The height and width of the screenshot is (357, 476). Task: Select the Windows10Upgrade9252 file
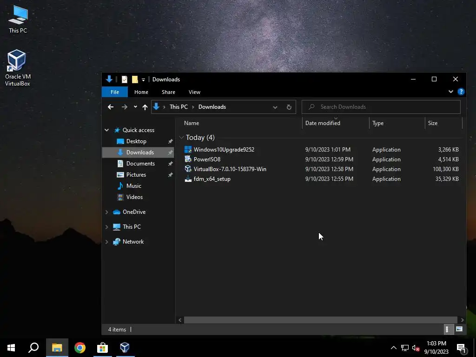click(x=224, y=150)
